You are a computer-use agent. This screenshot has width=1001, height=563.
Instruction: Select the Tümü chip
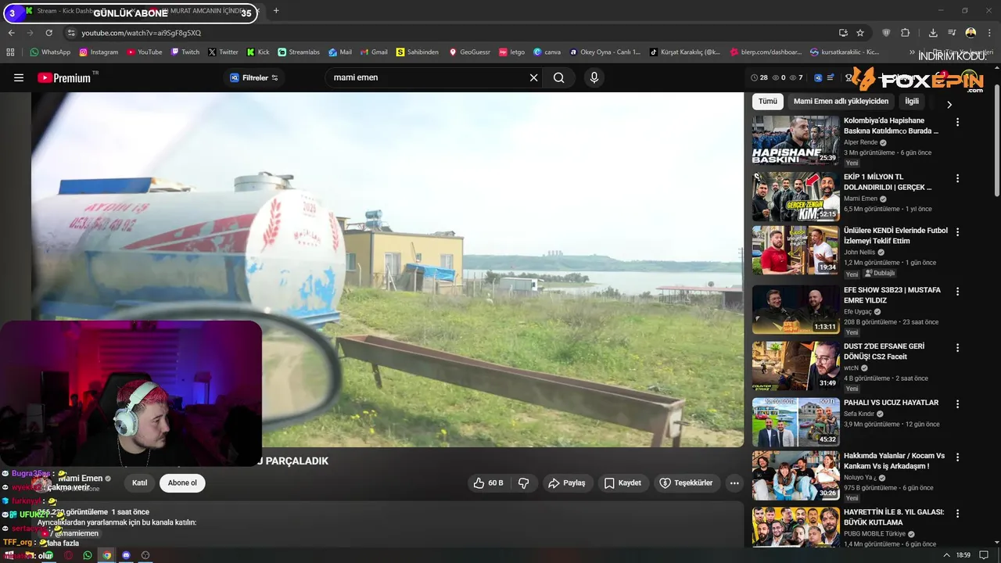(x=768, y=101)
